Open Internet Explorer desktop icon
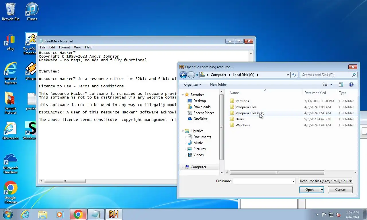 tap(11, 74)
